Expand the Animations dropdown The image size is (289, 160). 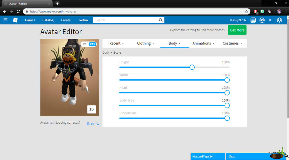pyautogui.click(x=203, y=43)
